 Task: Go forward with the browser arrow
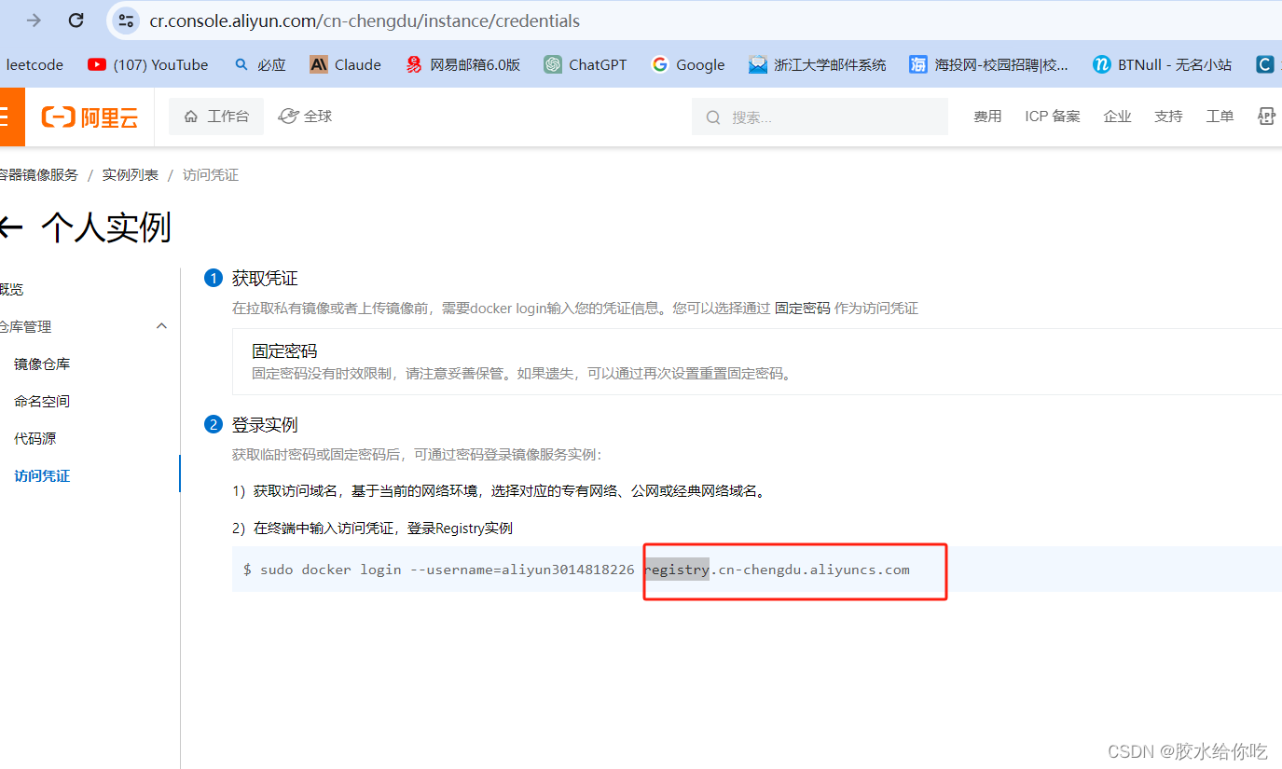coord(34,20)
